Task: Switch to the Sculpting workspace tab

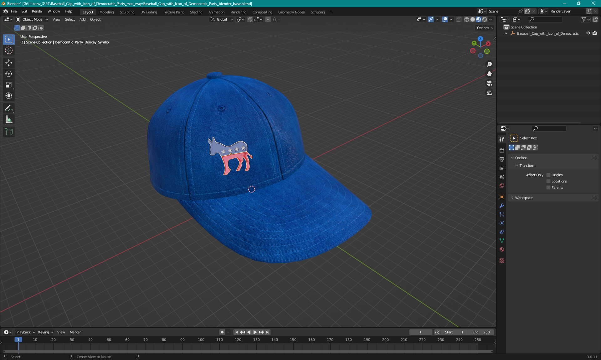Action: [127, 12]
